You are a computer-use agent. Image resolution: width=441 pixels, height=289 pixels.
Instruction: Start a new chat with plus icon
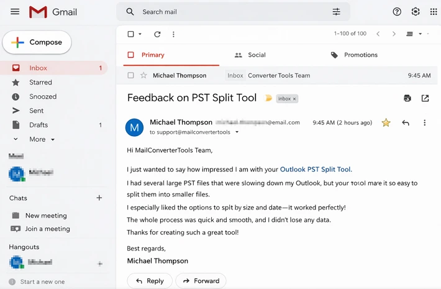coord(99,198)
